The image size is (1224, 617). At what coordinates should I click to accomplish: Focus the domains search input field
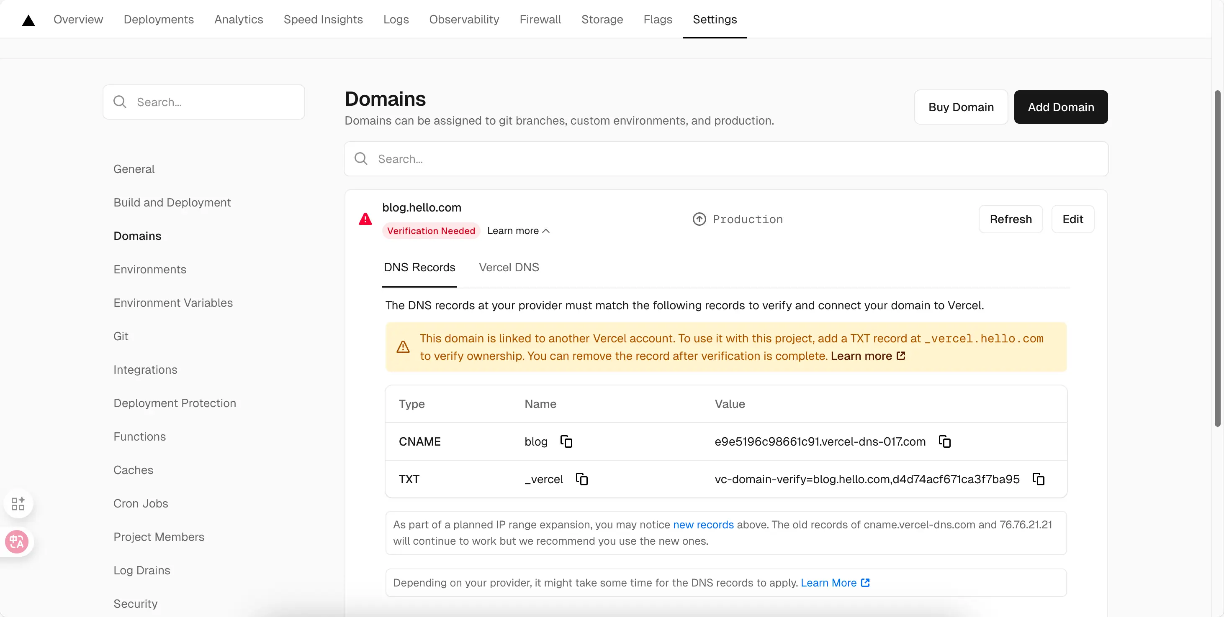(x=726, y=159)
